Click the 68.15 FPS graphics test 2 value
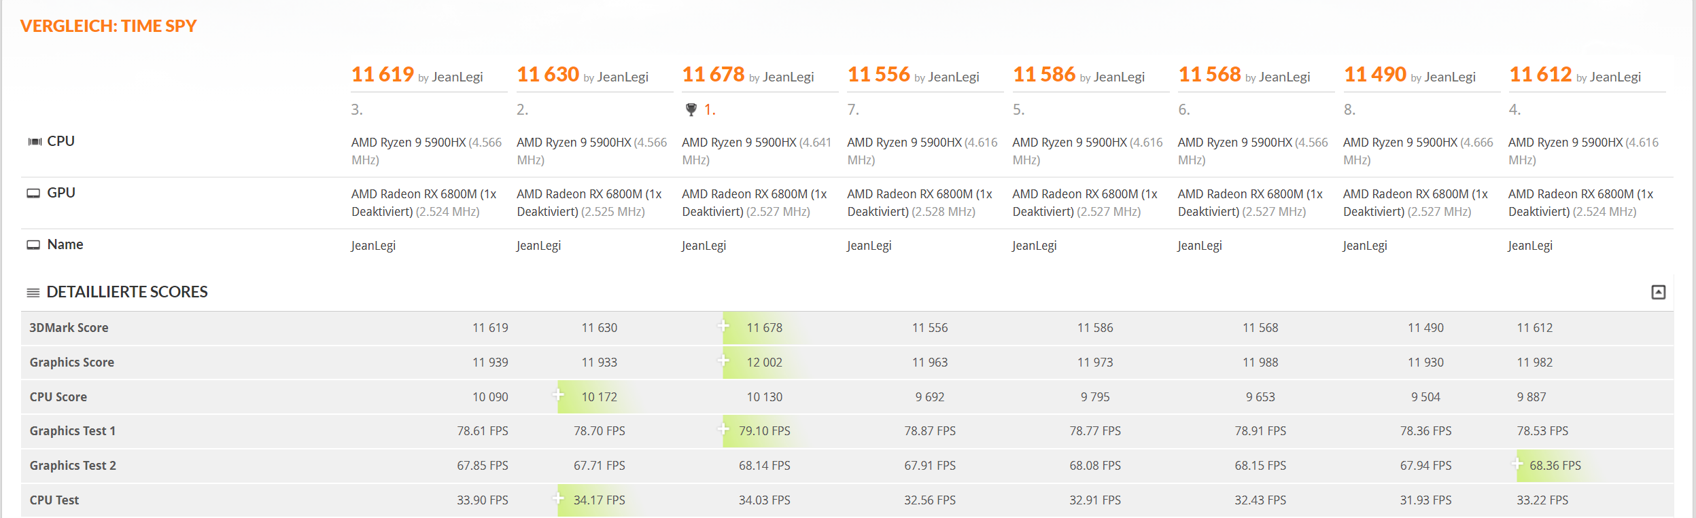 (x=1260, y=466)
